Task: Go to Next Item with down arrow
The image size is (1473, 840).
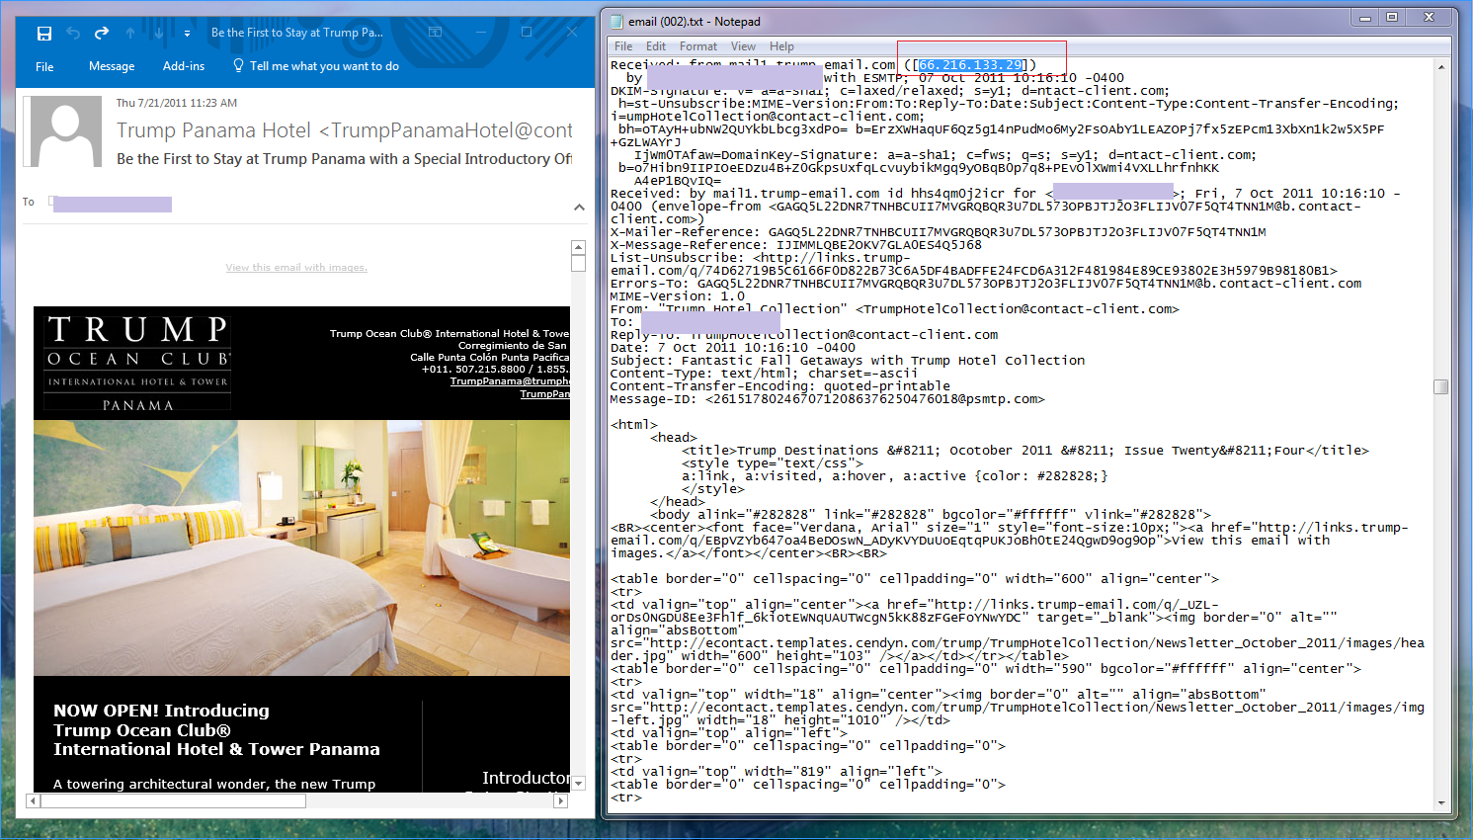Action: (x=159, y=34)
